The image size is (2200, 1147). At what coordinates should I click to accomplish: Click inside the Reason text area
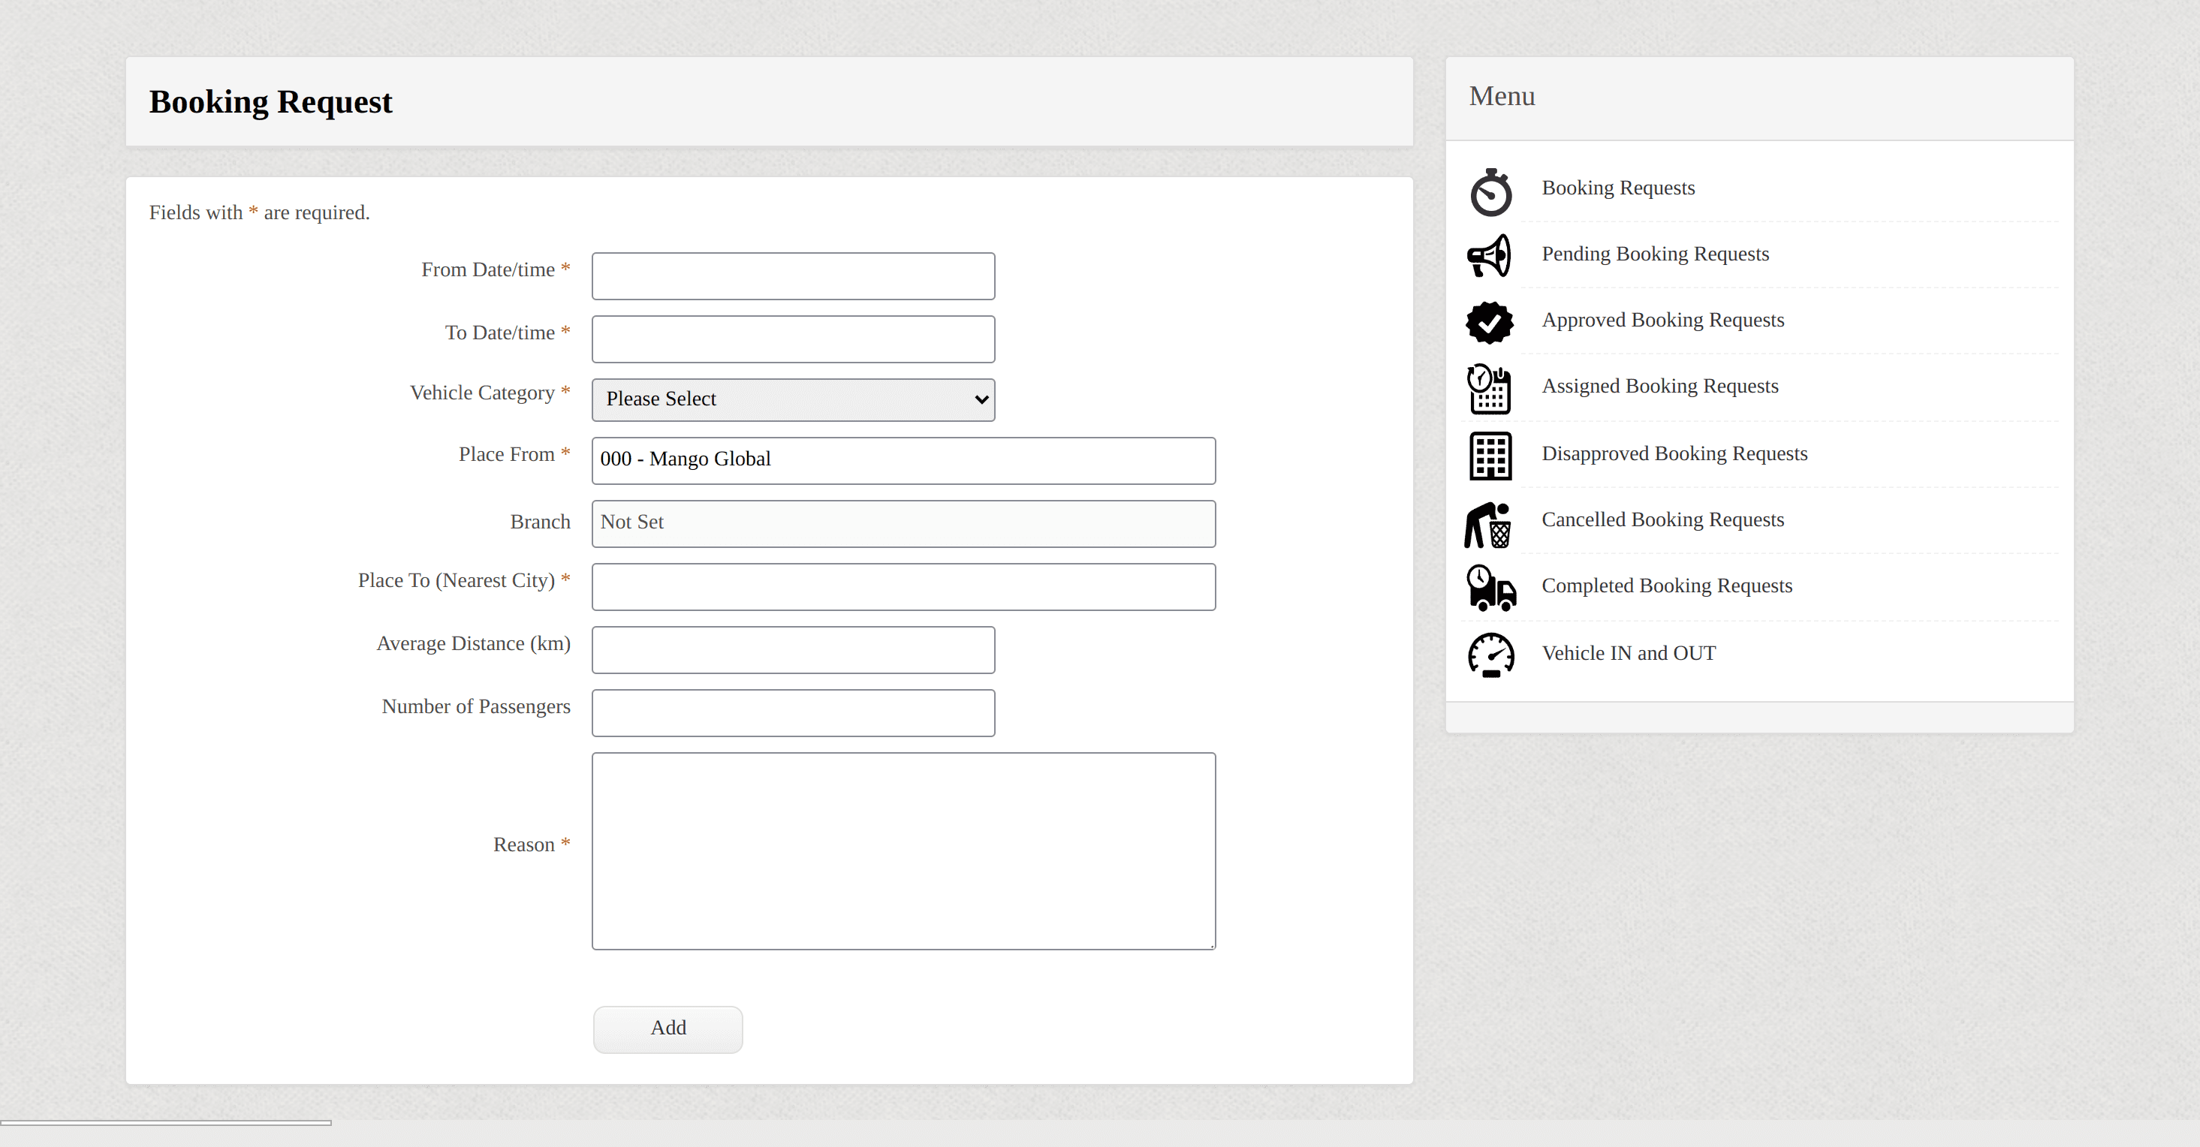click(903, 851)
